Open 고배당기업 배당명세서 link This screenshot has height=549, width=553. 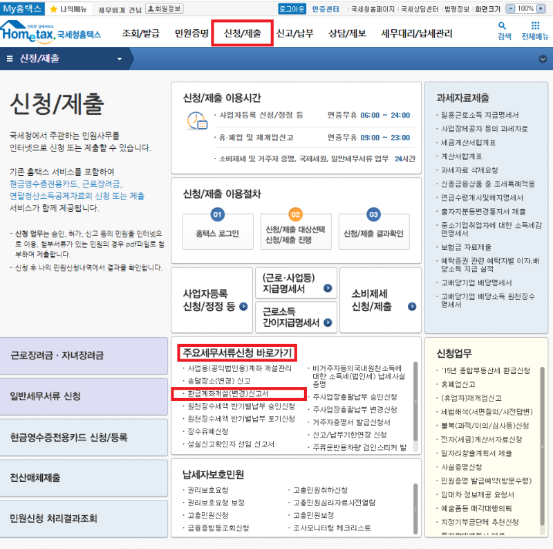(476, 282)
